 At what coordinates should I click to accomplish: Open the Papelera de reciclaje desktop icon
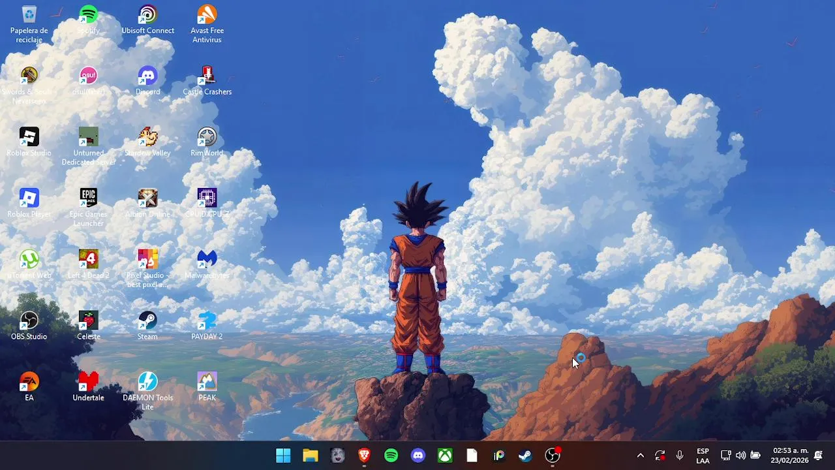(29, 24)
